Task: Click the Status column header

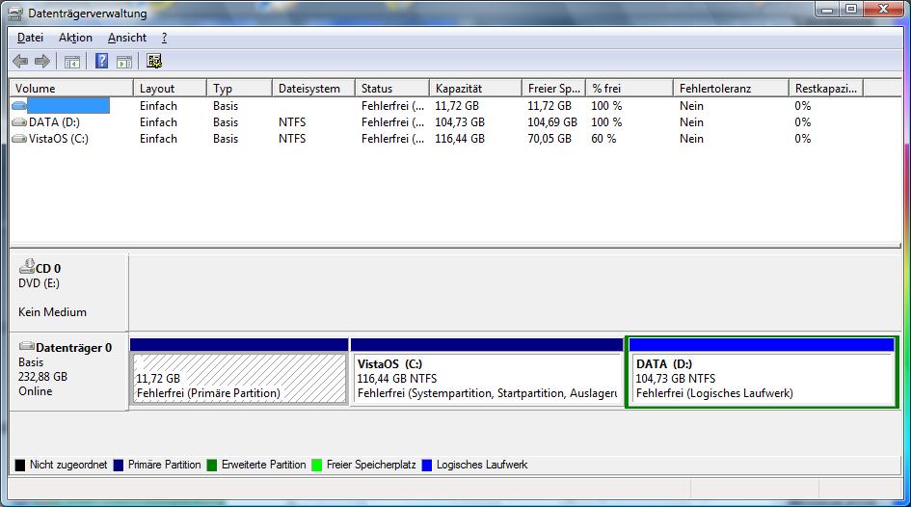Action: click(390, 89)
